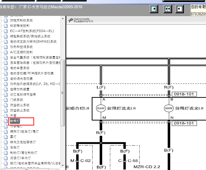Select 电动车窗系统 in the list

(x=20, y=68)
